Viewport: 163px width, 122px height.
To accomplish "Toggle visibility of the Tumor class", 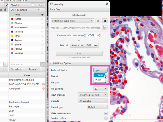I will click(x=42, y=19).
